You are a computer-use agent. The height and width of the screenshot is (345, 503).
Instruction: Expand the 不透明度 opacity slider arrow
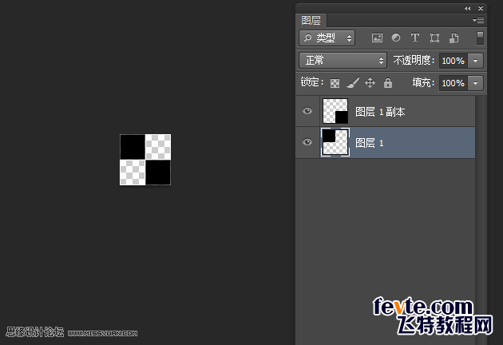tap(475, 61)
